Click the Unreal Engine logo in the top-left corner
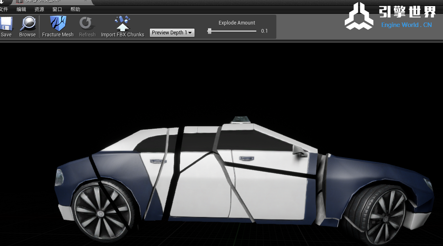 [2, 2]
